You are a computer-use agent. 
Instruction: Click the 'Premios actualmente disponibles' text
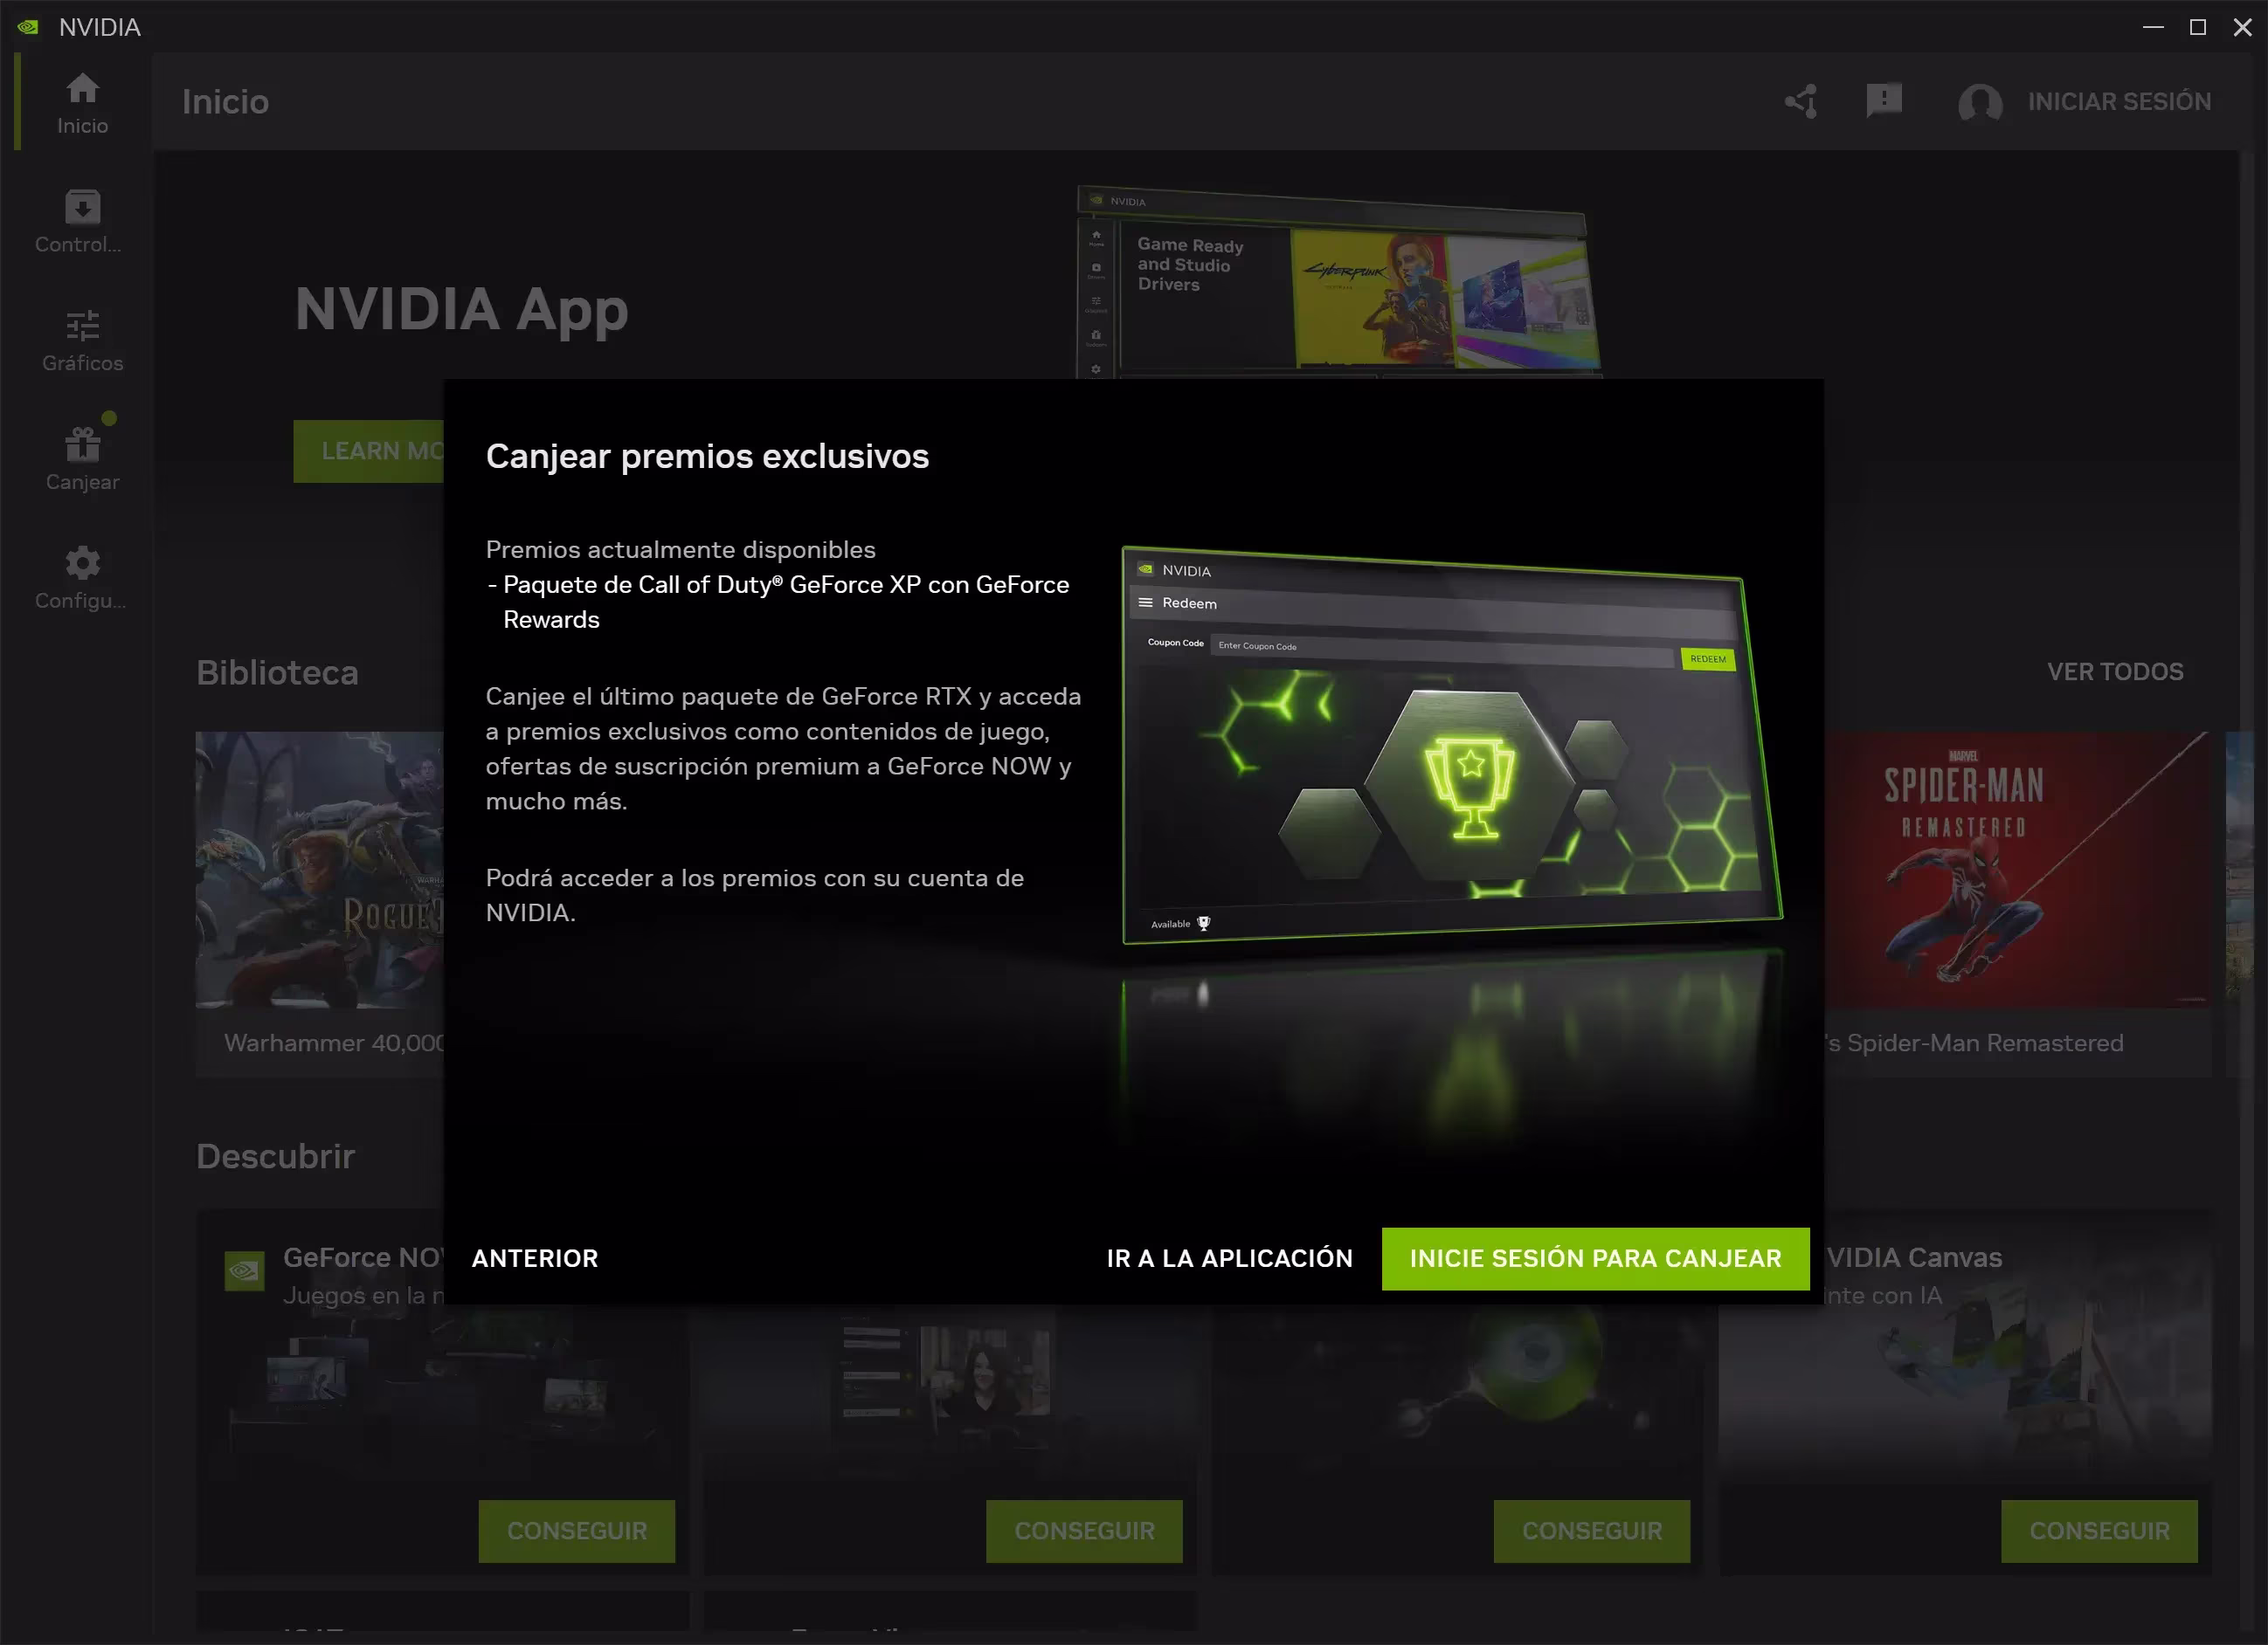(x=680, y=550)
